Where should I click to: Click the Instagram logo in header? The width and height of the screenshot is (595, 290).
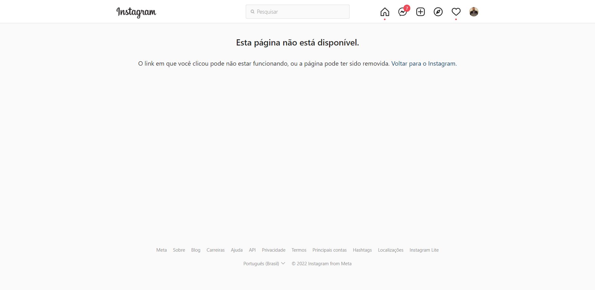[x=136, y=12]
